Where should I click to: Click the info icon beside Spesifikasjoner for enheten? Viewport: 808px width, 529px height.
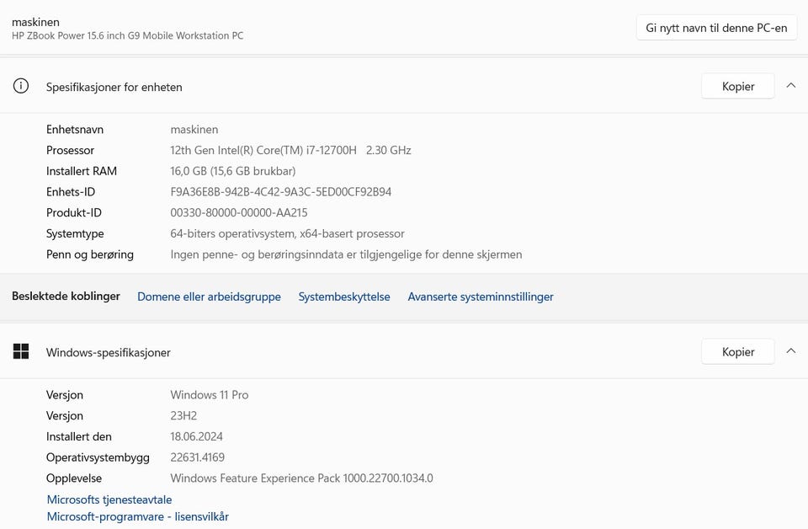coord(21,86)
